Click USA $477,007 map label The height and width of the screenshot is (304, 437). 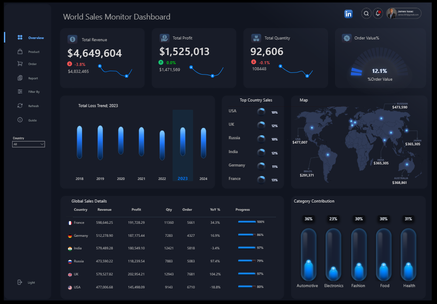point(300,141)
